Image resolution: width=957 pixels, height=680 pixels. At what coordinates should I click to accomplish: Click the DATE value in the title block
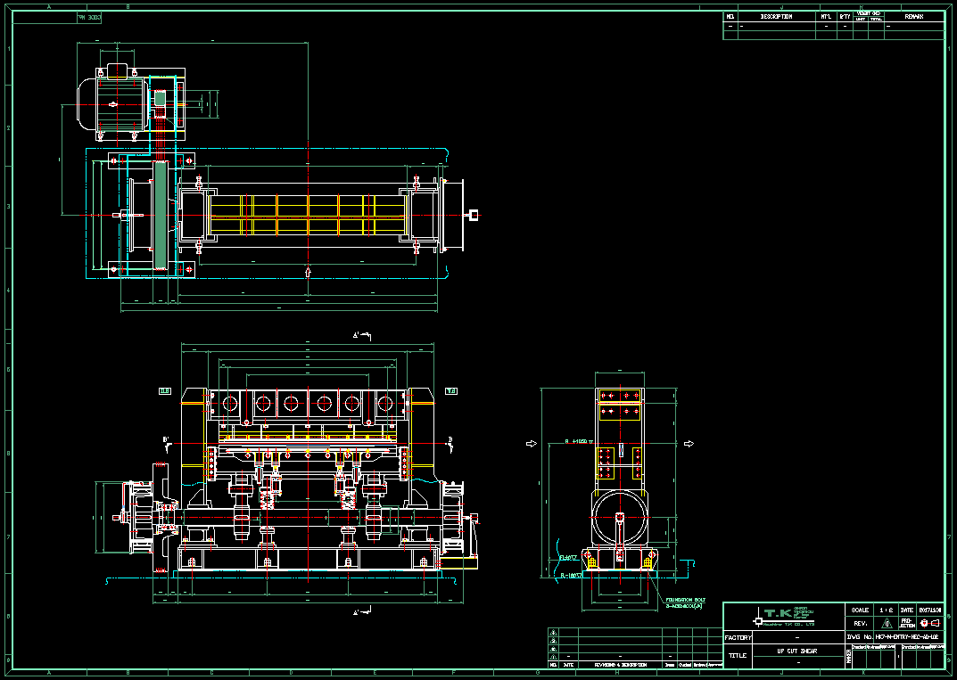coord(930,610)
